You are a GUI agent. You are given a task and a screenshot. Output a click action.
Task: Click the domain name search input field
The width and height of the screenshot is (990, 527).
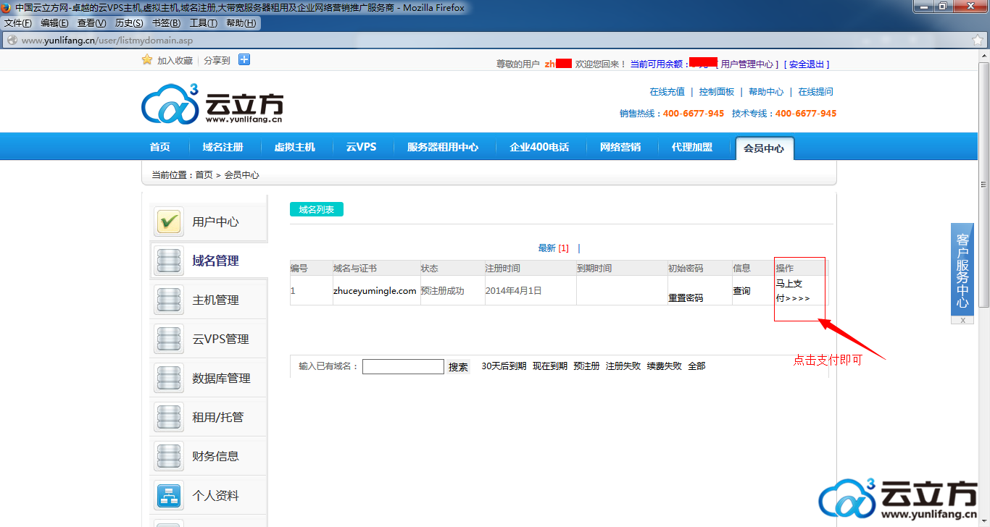403,367
